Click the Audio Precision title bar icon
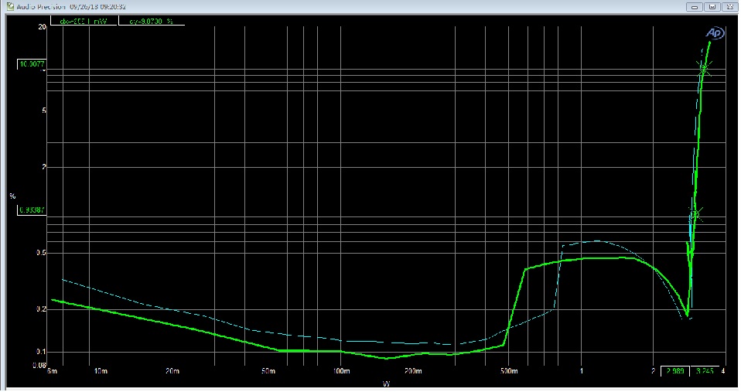This screenshot has width=741, height=392. pos(7,7)
